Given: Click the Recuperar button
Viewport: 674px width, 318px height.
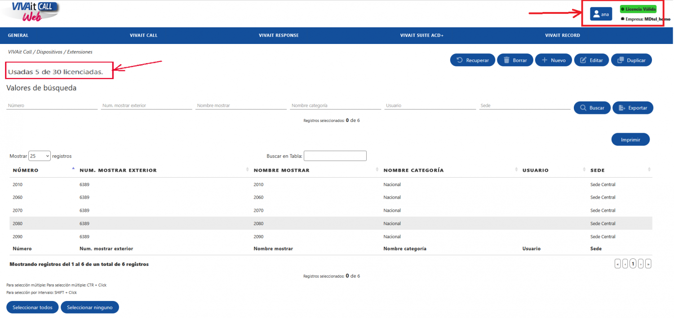Looking at the screenshot, I should coord(473,60).
